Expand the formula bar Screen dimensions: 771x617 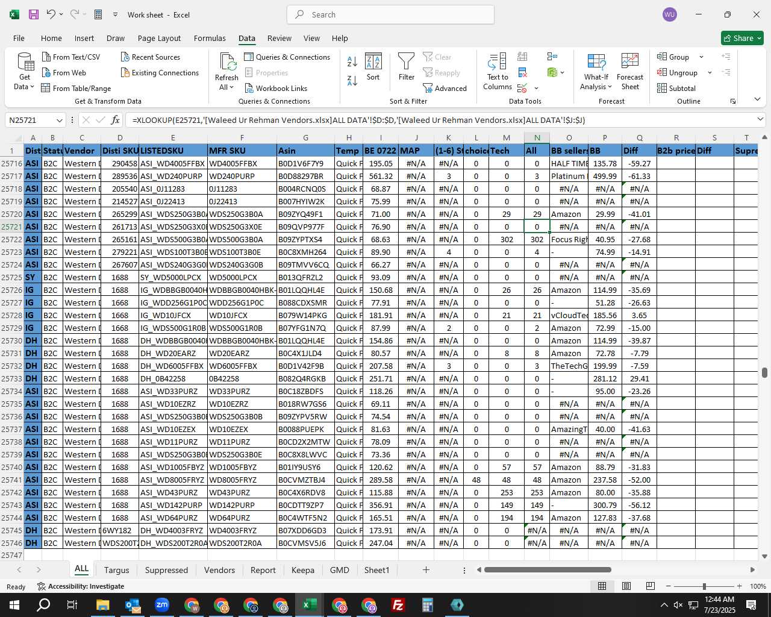(x=760, y=120)
